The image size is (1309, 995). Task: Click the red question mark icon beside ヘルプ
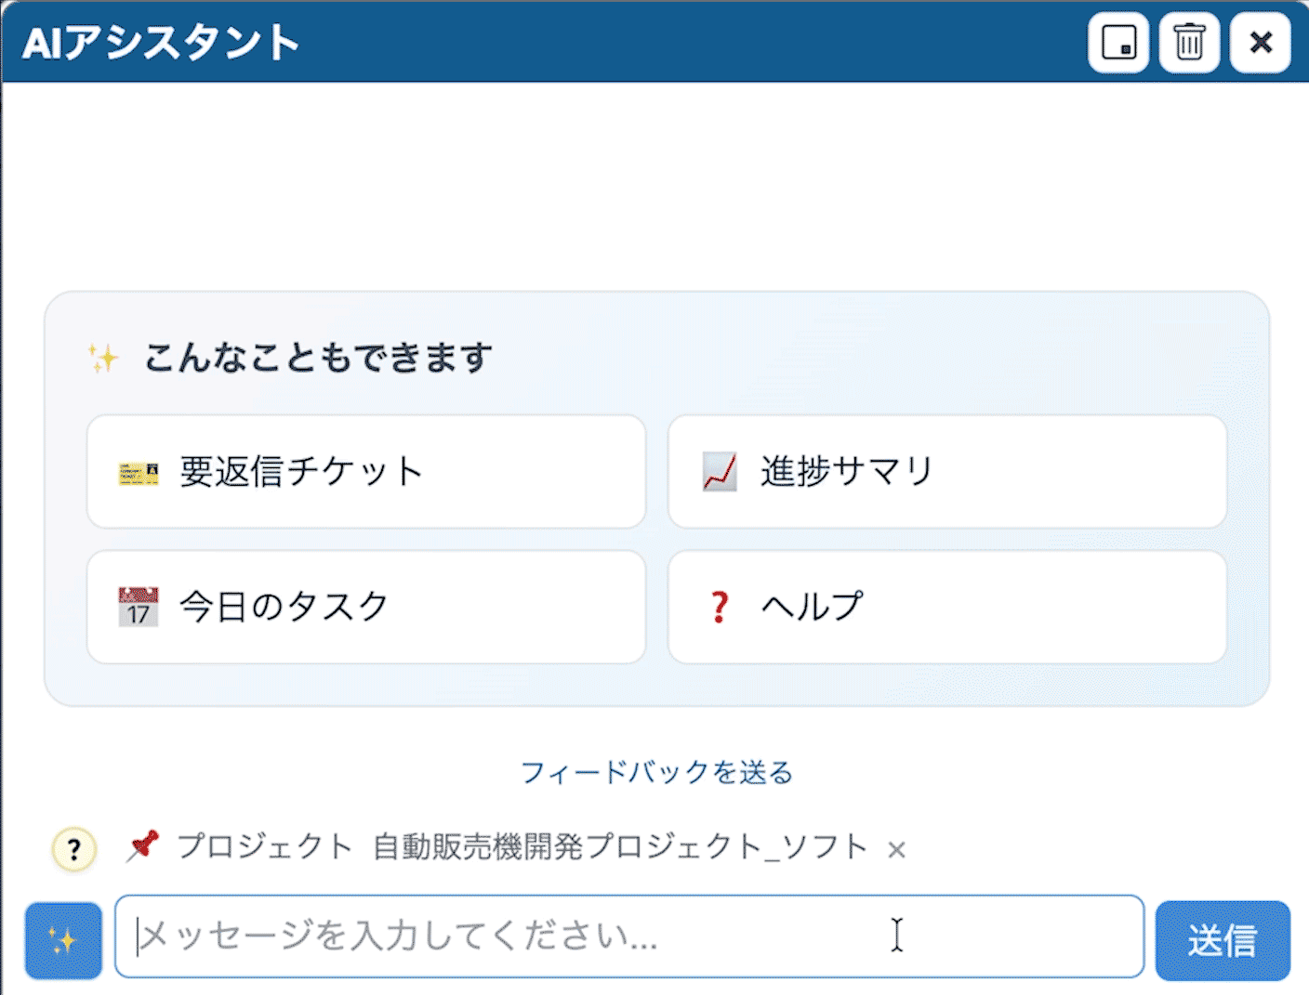[x=719, y=608]
